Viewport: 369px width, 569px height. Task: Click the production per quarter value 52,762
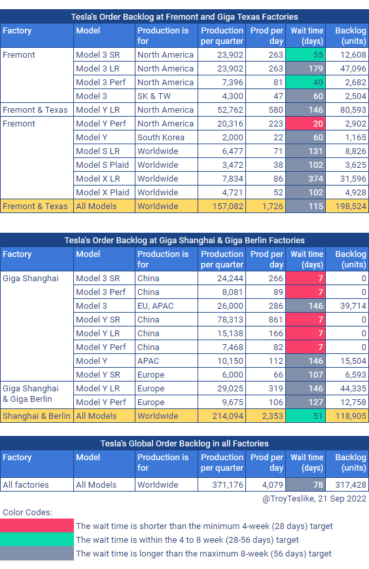(222, 110)
